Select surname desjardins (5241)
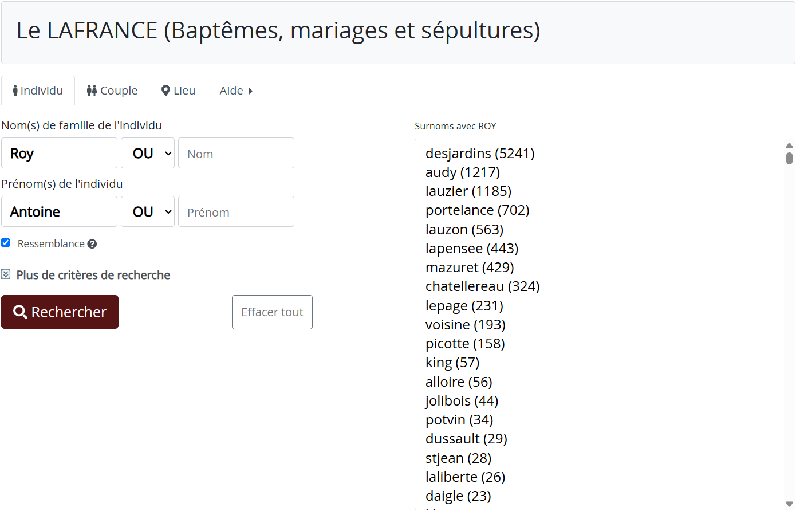 pos(480,154)
